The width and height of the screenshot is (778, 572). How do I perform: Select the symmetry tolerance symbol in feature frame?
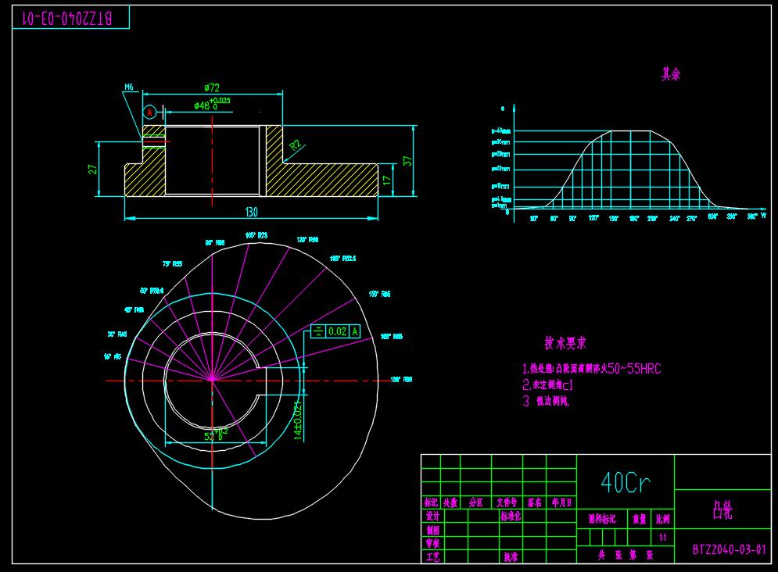(318, 331)
